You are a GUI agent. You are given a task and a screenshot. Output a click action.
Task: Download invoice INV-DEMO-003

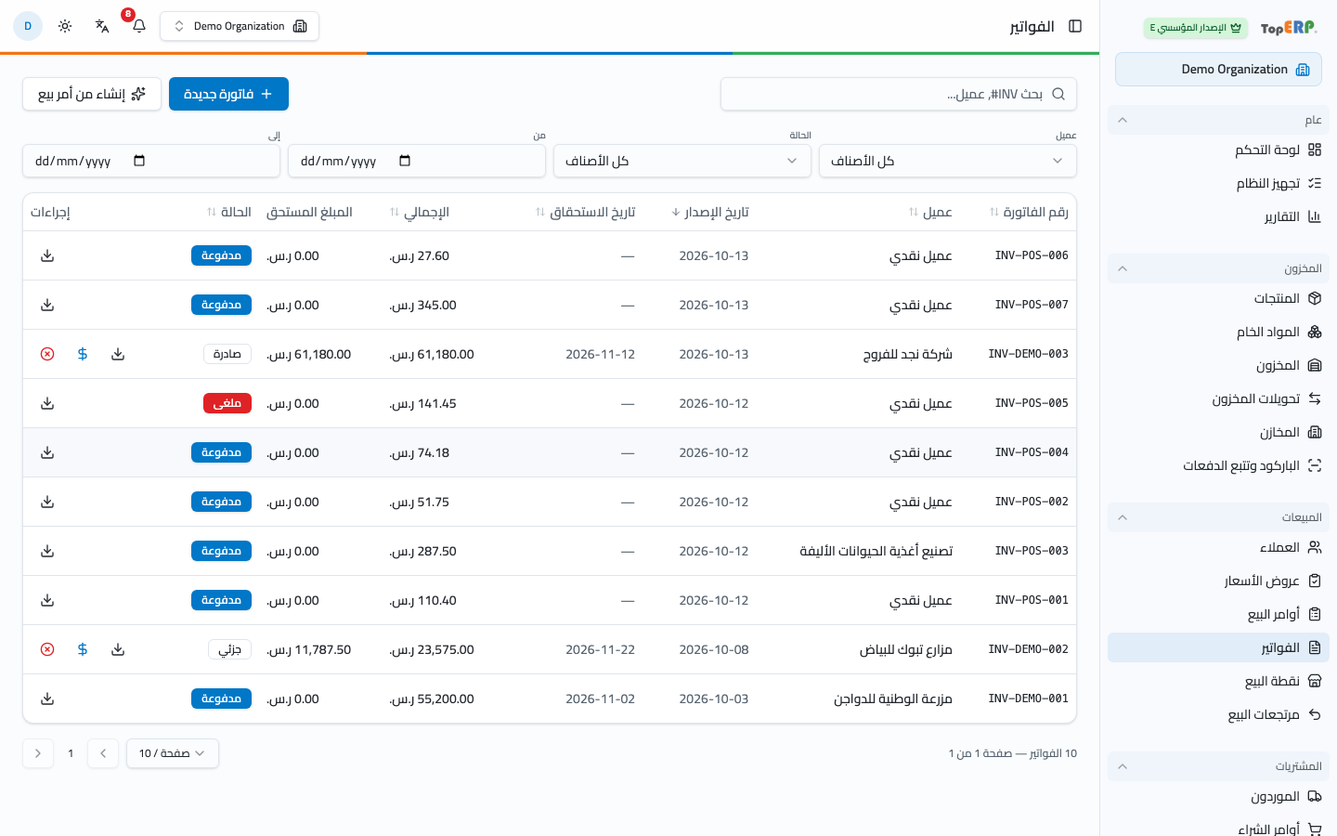[118, 354]
